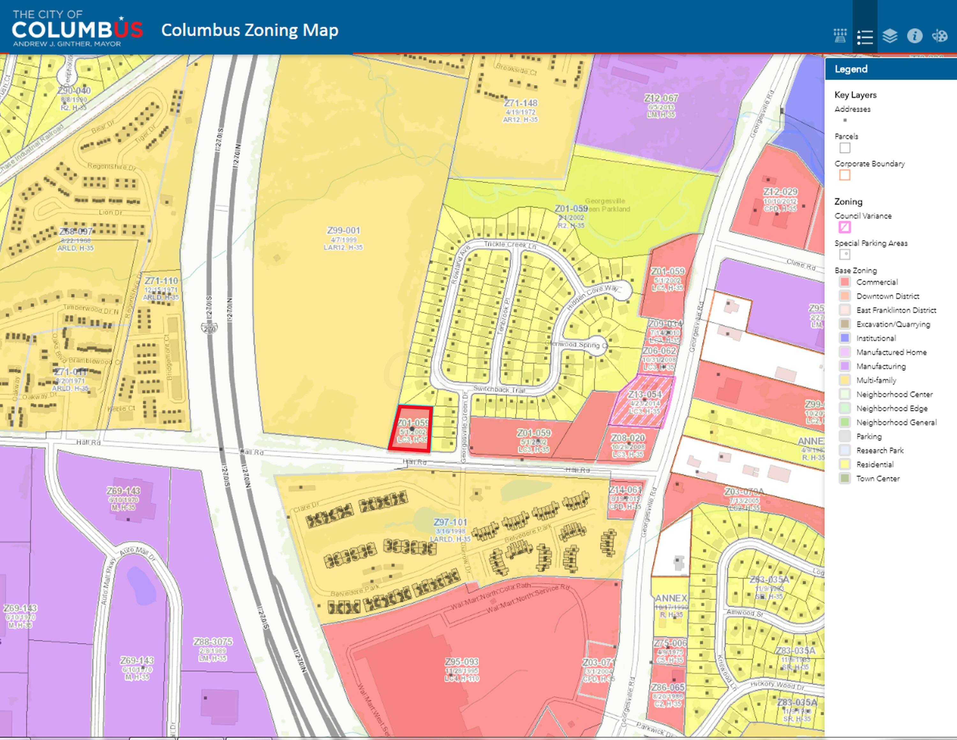Image resolution: width=957 pixels, height=740 pixels.
Task: Click the Key Layers heading
Action: click(855, 95)
